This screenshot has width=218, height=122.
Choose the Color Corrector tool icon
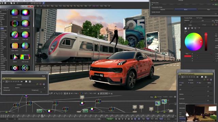pyautogui.click(x=25, y=24)
